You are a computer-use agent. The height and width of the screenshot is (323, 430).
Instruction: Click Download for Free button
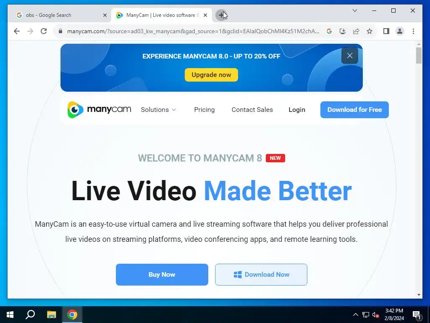click(354, 110)
